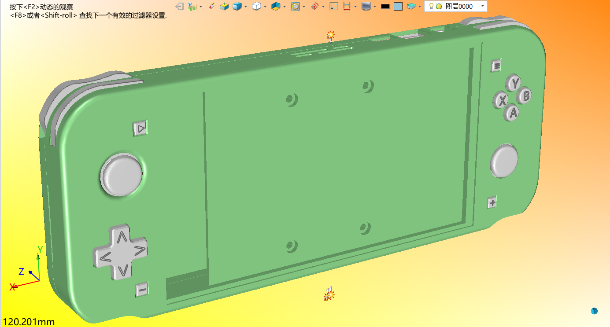The height and width of the screenshot is (327, 610).
Task: Expand the measure dimension dropdown arrow
Action: 355,7
